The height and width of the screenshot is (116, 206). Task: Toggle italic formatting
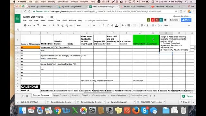coord(108,25)
